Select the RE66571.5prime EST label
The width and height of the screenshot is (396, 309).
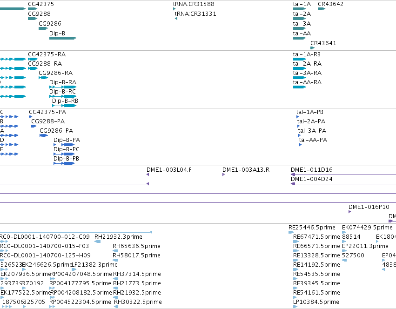[316, 246]
